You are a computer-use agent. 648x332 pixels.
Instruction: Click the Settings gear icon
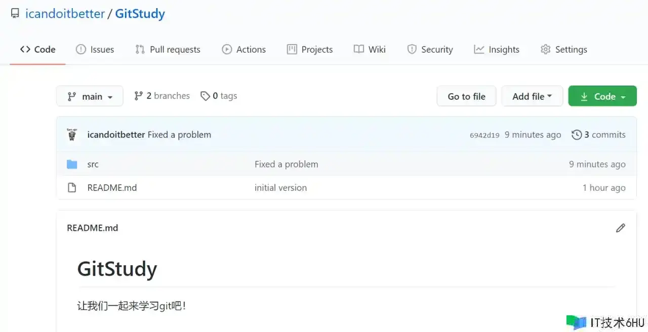[x=545, y=49]
